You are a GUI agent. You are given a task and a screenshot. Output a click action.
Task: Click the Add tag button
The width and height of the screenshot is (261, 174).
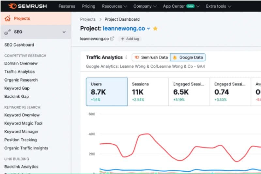[x=130, y=39]
